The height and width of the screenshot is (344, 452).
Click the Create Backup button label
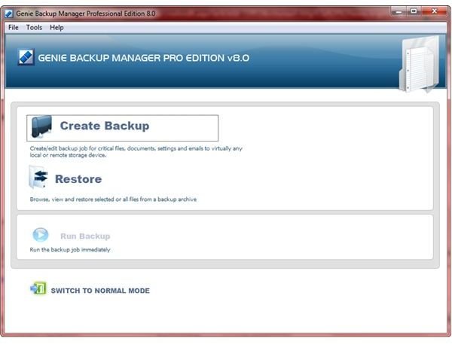105,126
